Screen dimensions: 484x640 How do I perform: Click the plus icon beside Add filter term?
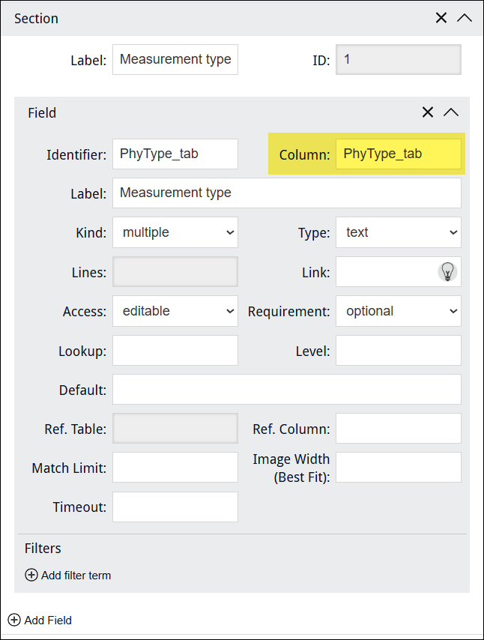31,576
